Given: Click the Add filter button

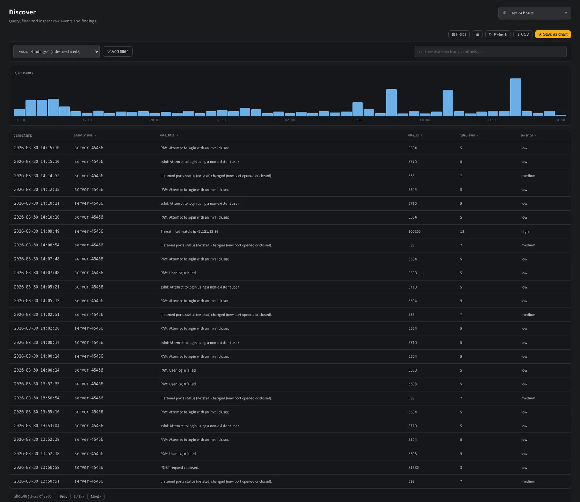Looking at the screenshot, I should click(117, 51).
